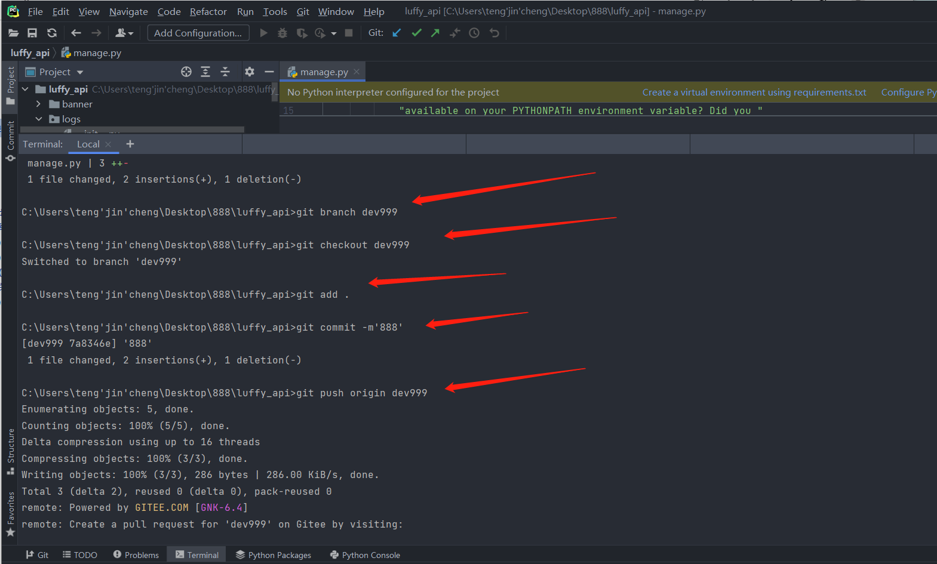Click the Debug bug icon

[282, 33]
